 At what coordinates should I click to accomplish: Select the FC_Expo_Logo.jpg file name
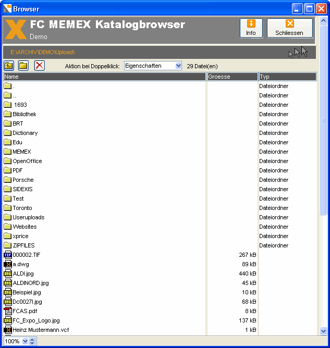pos(36,320)
